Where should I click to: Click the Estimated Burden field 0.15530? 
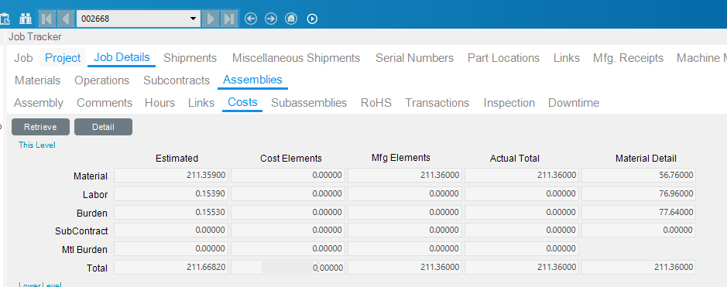(x=171, y=212)
